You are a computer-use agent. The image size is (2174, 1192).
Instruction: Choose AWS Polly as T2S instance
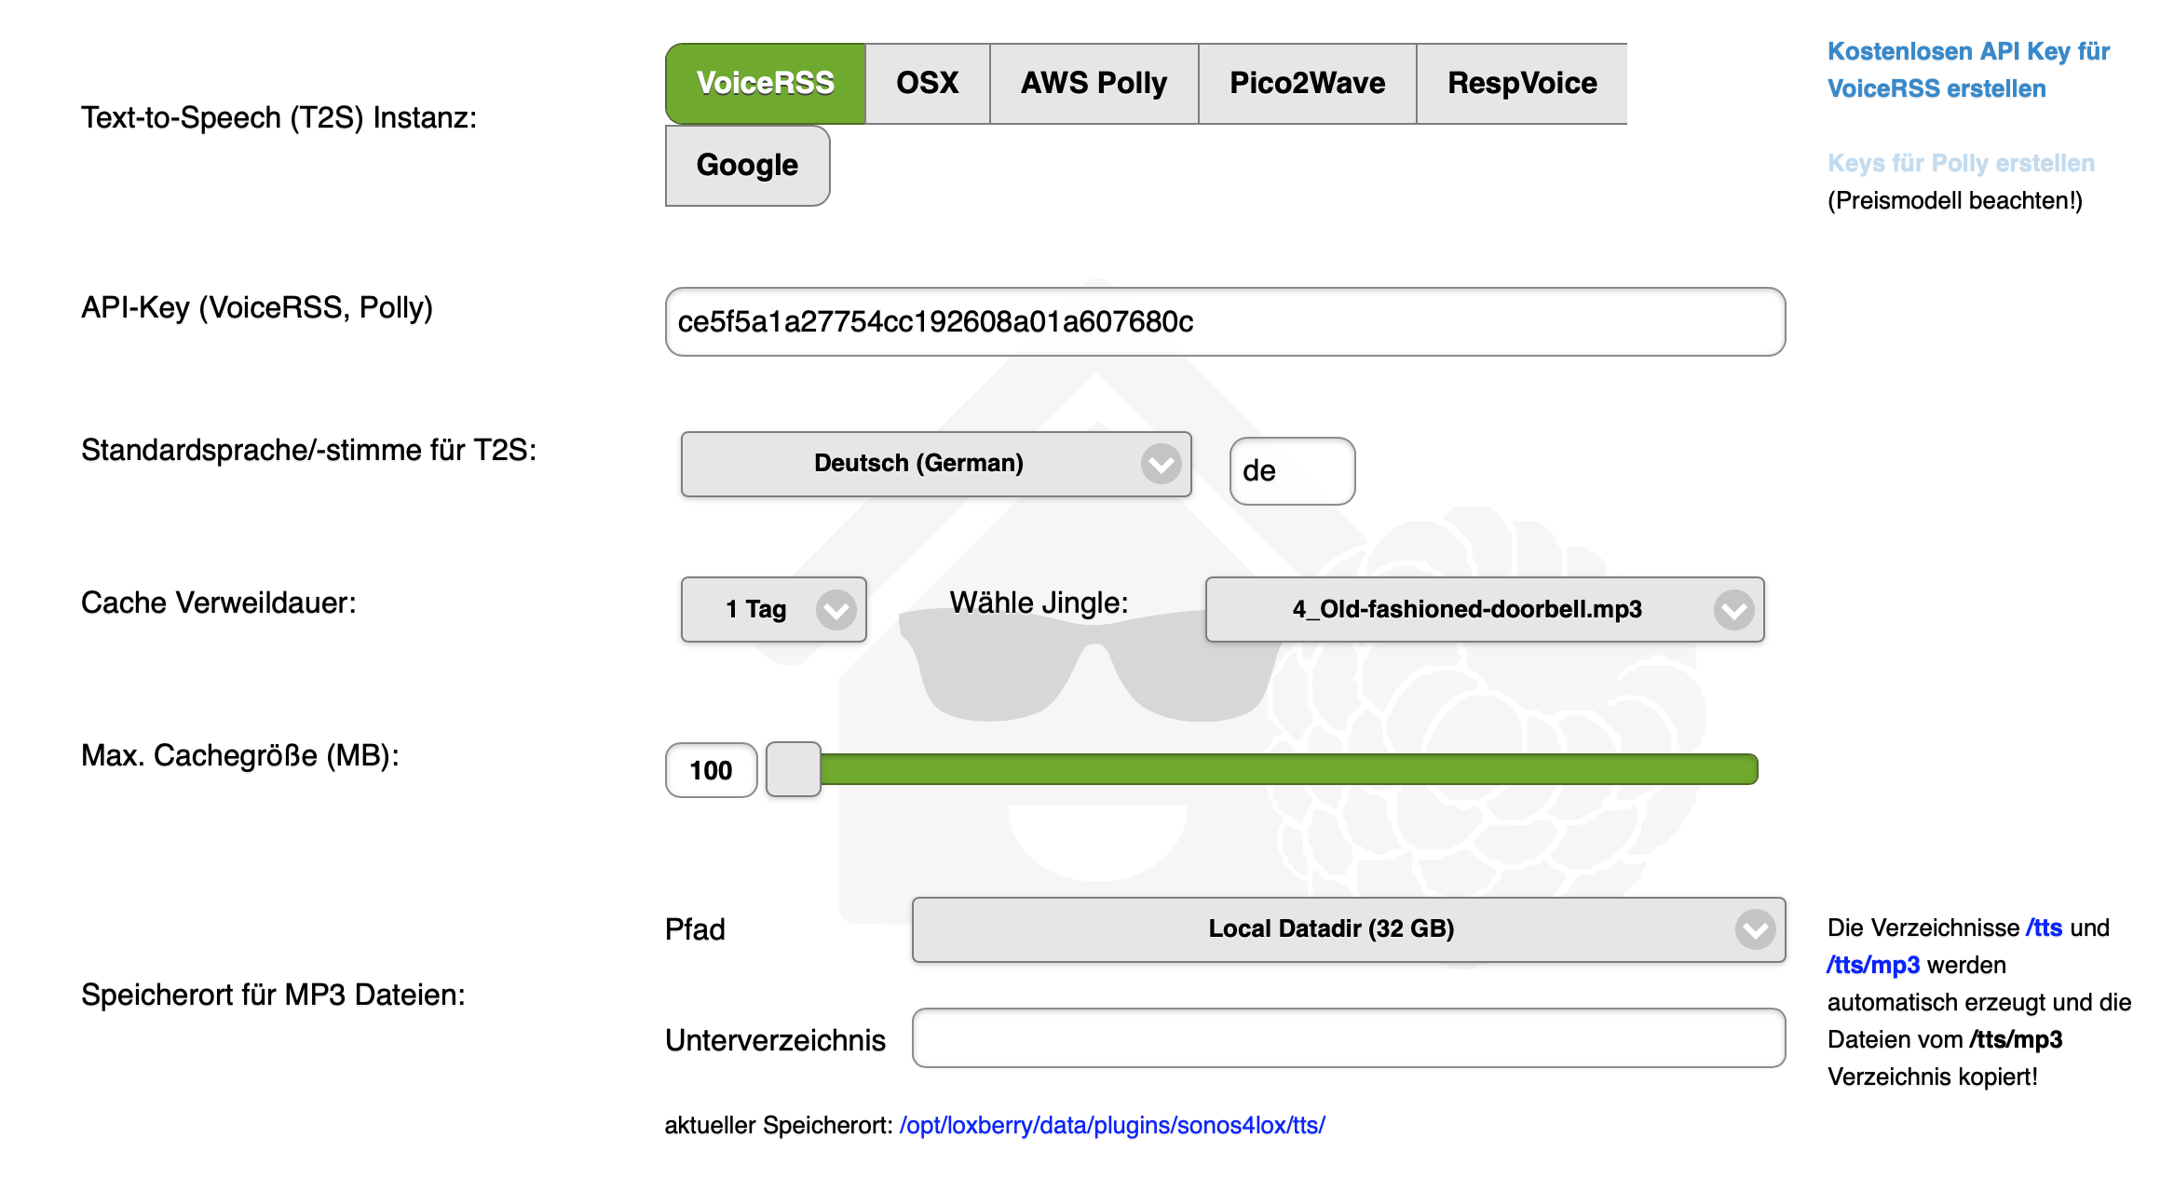coord(1094,83)
